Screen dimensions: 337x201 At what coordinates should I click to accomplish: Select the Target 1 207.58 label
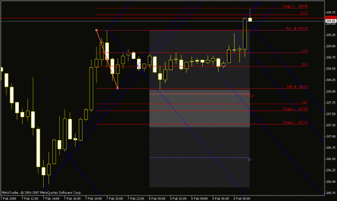[x=295, y=109]
